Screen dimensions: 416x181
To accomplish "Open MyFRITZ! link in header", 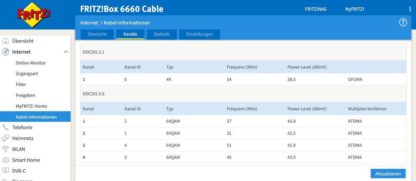I will point(354,9).
